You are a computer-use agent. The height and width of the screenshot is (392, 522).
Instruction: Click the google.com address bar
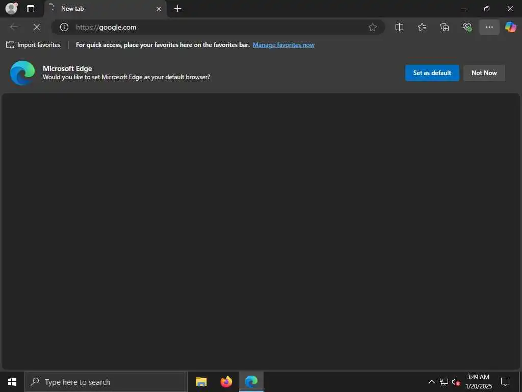[218, 27]
